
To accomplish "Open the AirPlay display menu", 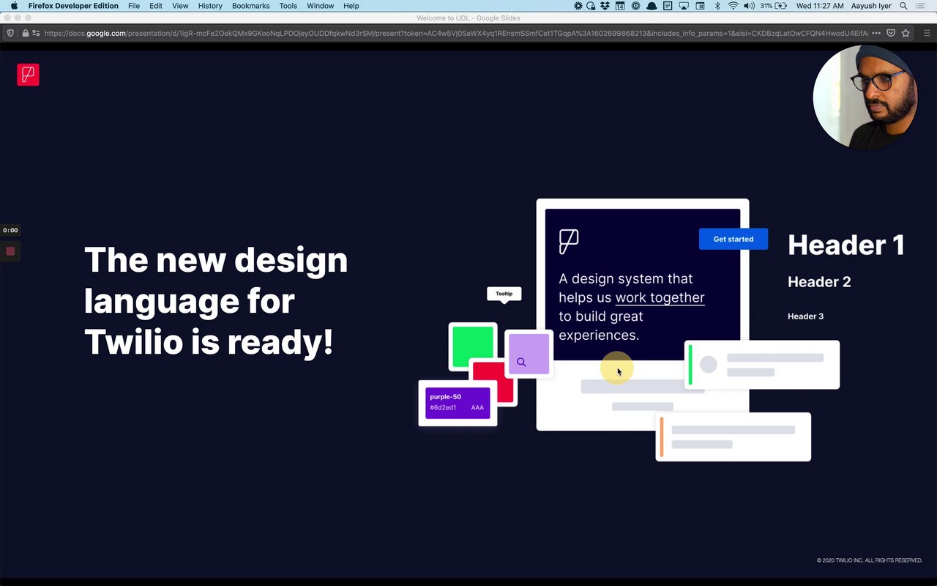I will tap(684, 6).
